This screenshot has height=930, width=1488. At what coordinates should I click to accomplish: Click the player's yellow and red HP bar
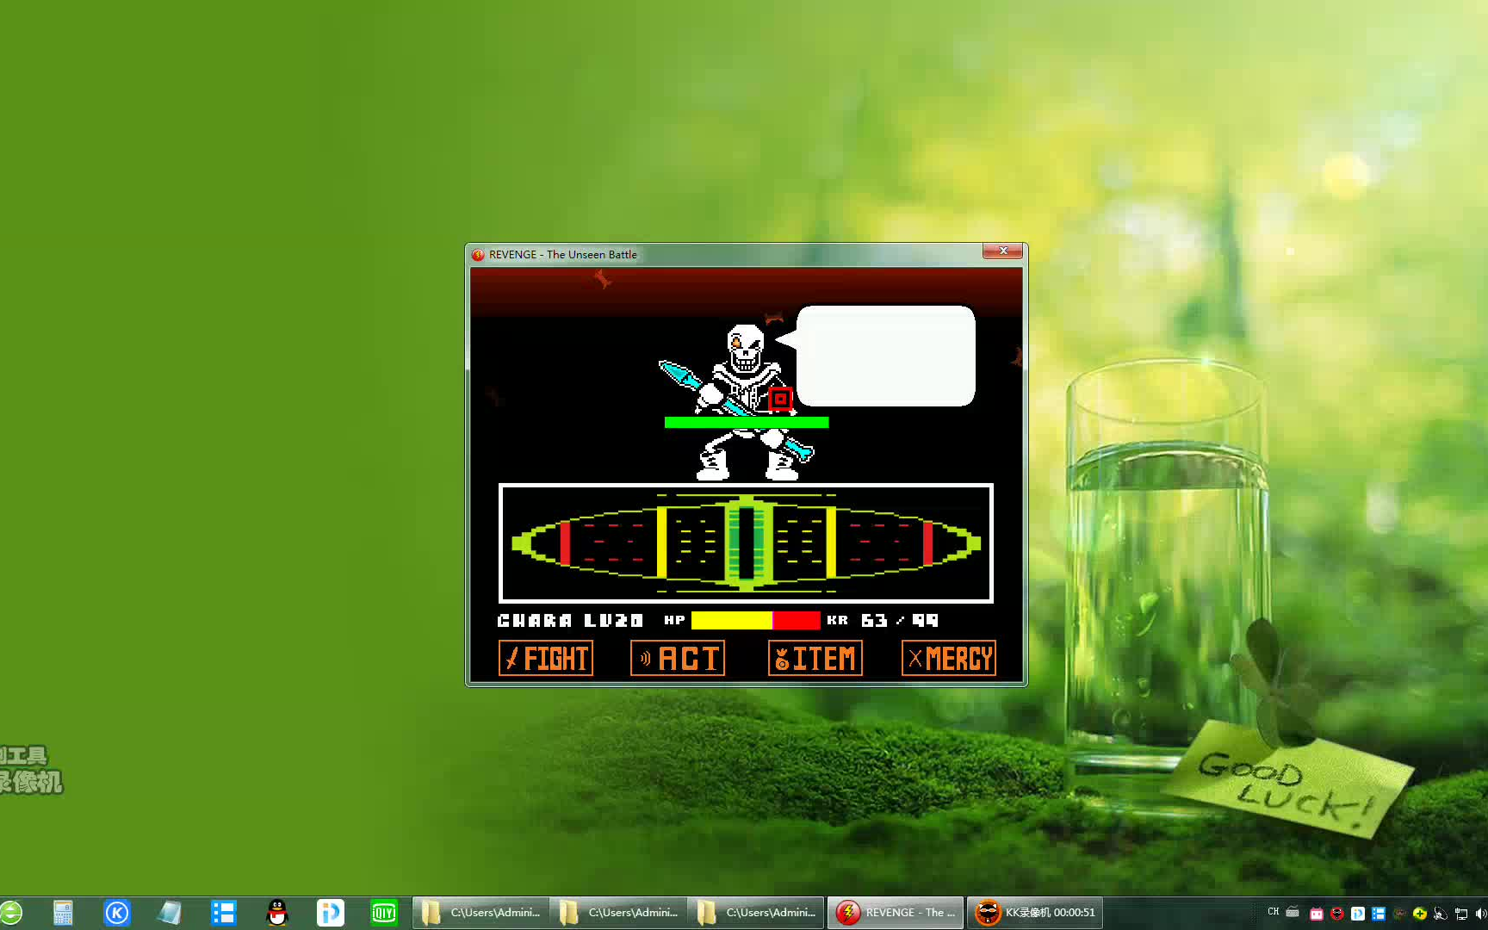[755, 620]
